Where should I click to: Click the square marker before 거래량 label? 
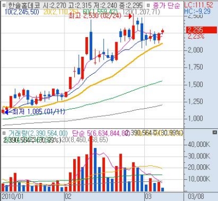click(4, 133)
